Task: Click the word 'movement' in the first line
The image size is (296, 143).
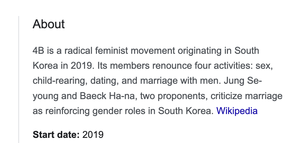Action: 153,51
